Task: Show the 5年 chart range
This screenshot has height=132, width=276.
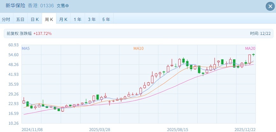Action: click(x=106, y=19)
